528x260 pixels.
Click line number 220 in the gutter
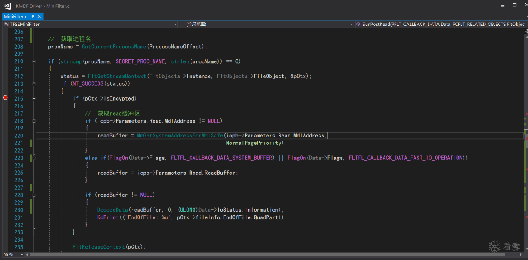(18, 136)
